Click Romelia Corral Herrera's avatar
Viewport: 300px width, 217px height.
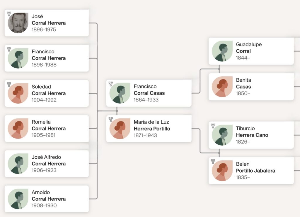18,128
